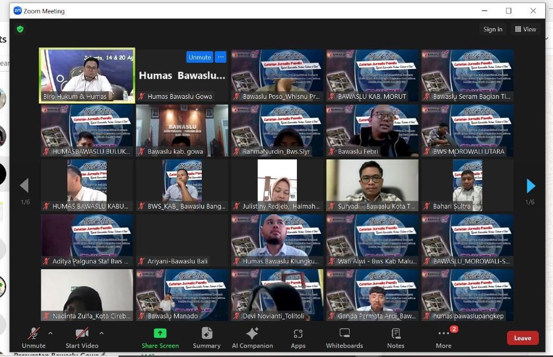
Task: Click HUMAS BAWASLU KABU name label
Action: pyautogui.click(x=90, y=206)
